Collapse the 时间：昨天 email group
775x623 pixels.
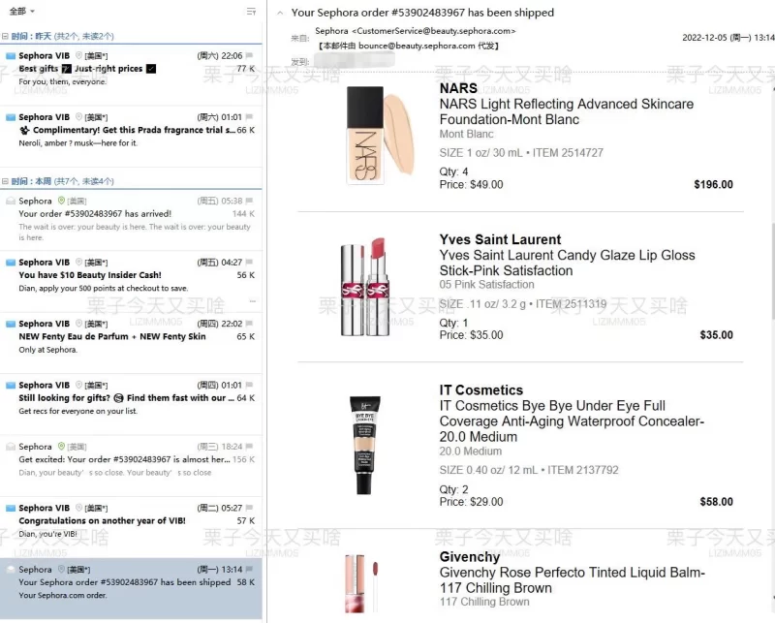5,36
